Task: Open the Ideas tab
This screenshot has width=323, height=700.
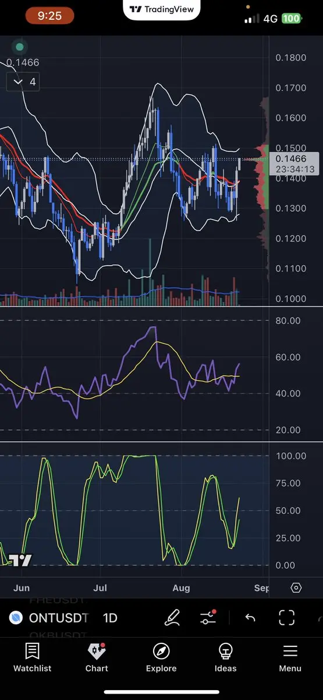Action: 225,657
